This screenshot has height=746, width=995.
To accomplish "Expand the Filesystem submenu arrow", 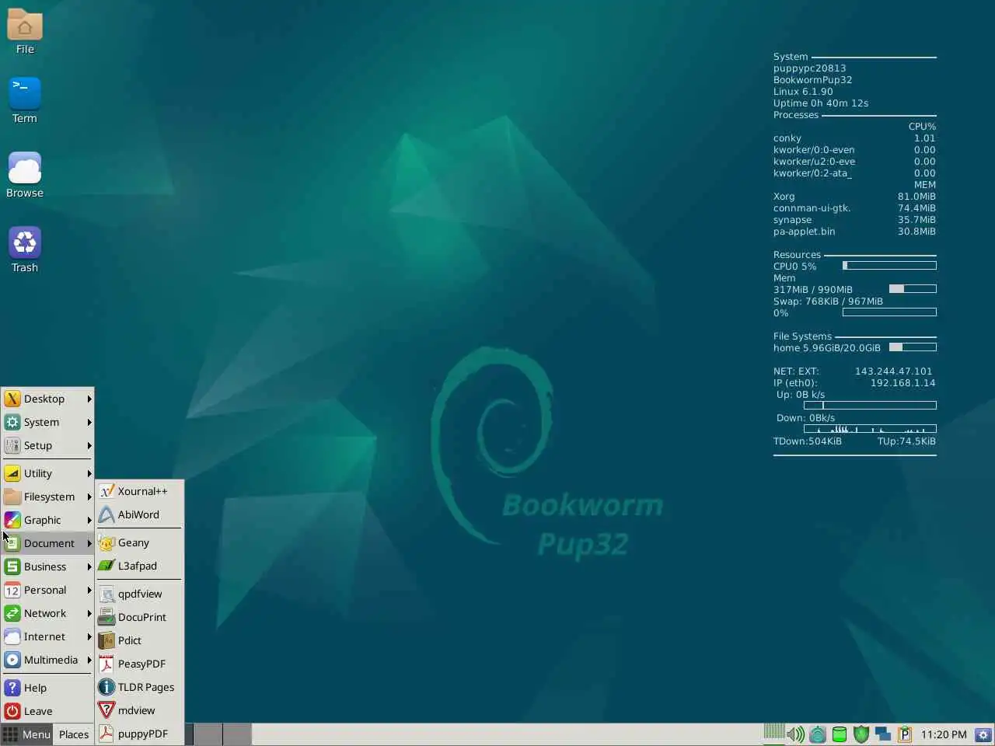I will coord(89,497).
